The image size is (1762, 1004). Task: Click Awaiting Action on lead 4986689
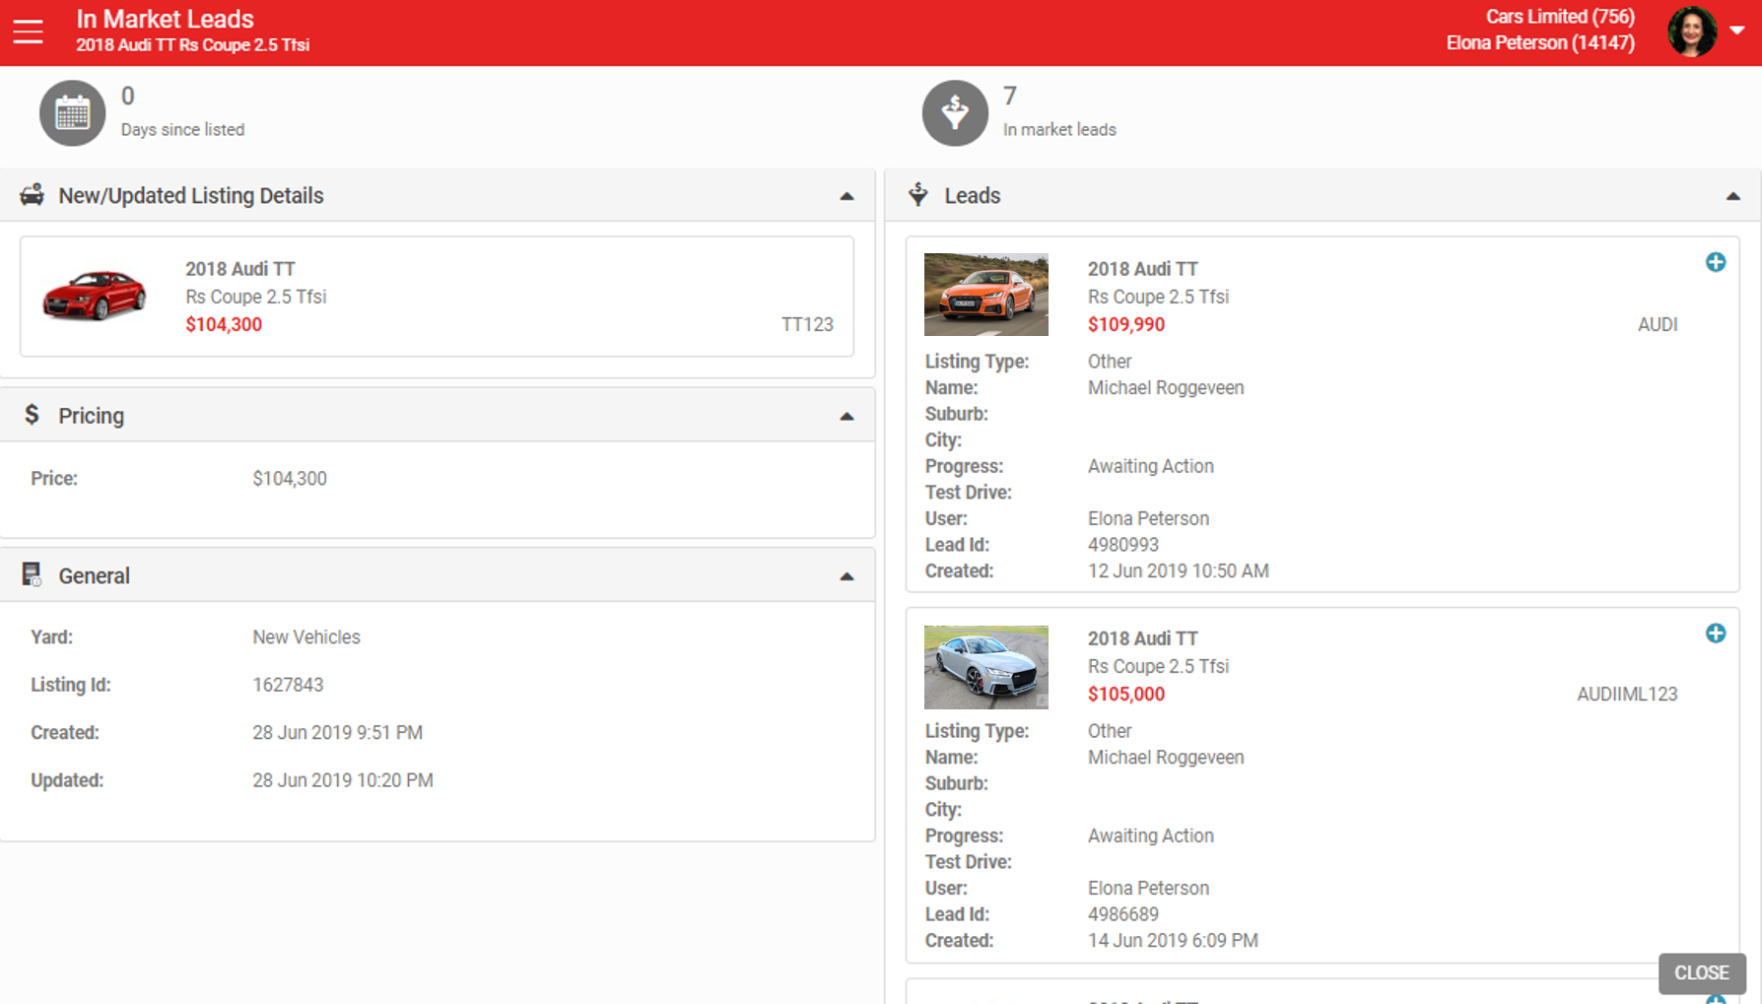[1151, 836]
